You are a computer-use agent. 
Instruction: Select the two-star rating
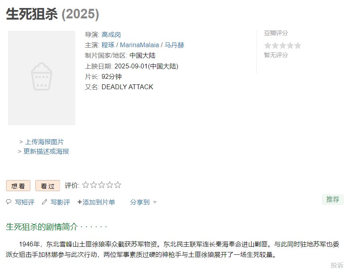pos(94,185)
